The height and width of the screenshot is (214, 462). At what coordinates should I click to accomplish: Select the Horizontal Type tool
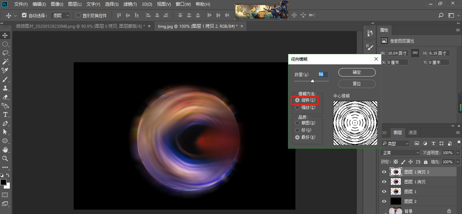tap(5, 114)
